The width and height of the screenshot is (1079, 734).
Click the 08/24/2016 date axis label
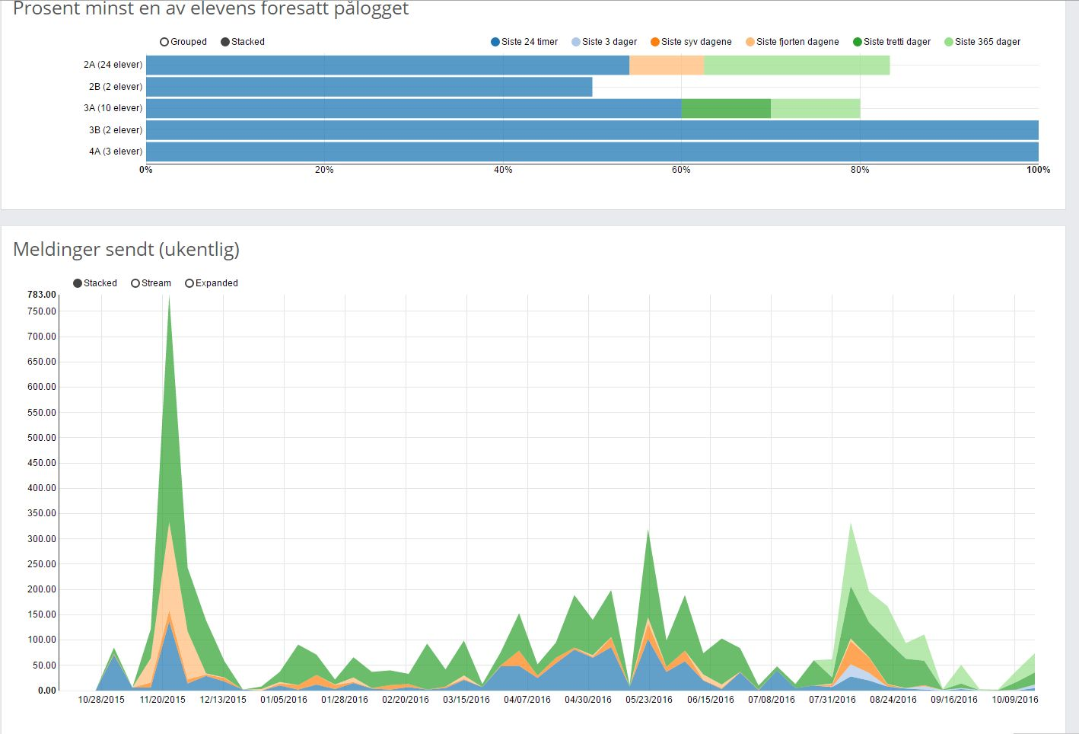(893, 700)
